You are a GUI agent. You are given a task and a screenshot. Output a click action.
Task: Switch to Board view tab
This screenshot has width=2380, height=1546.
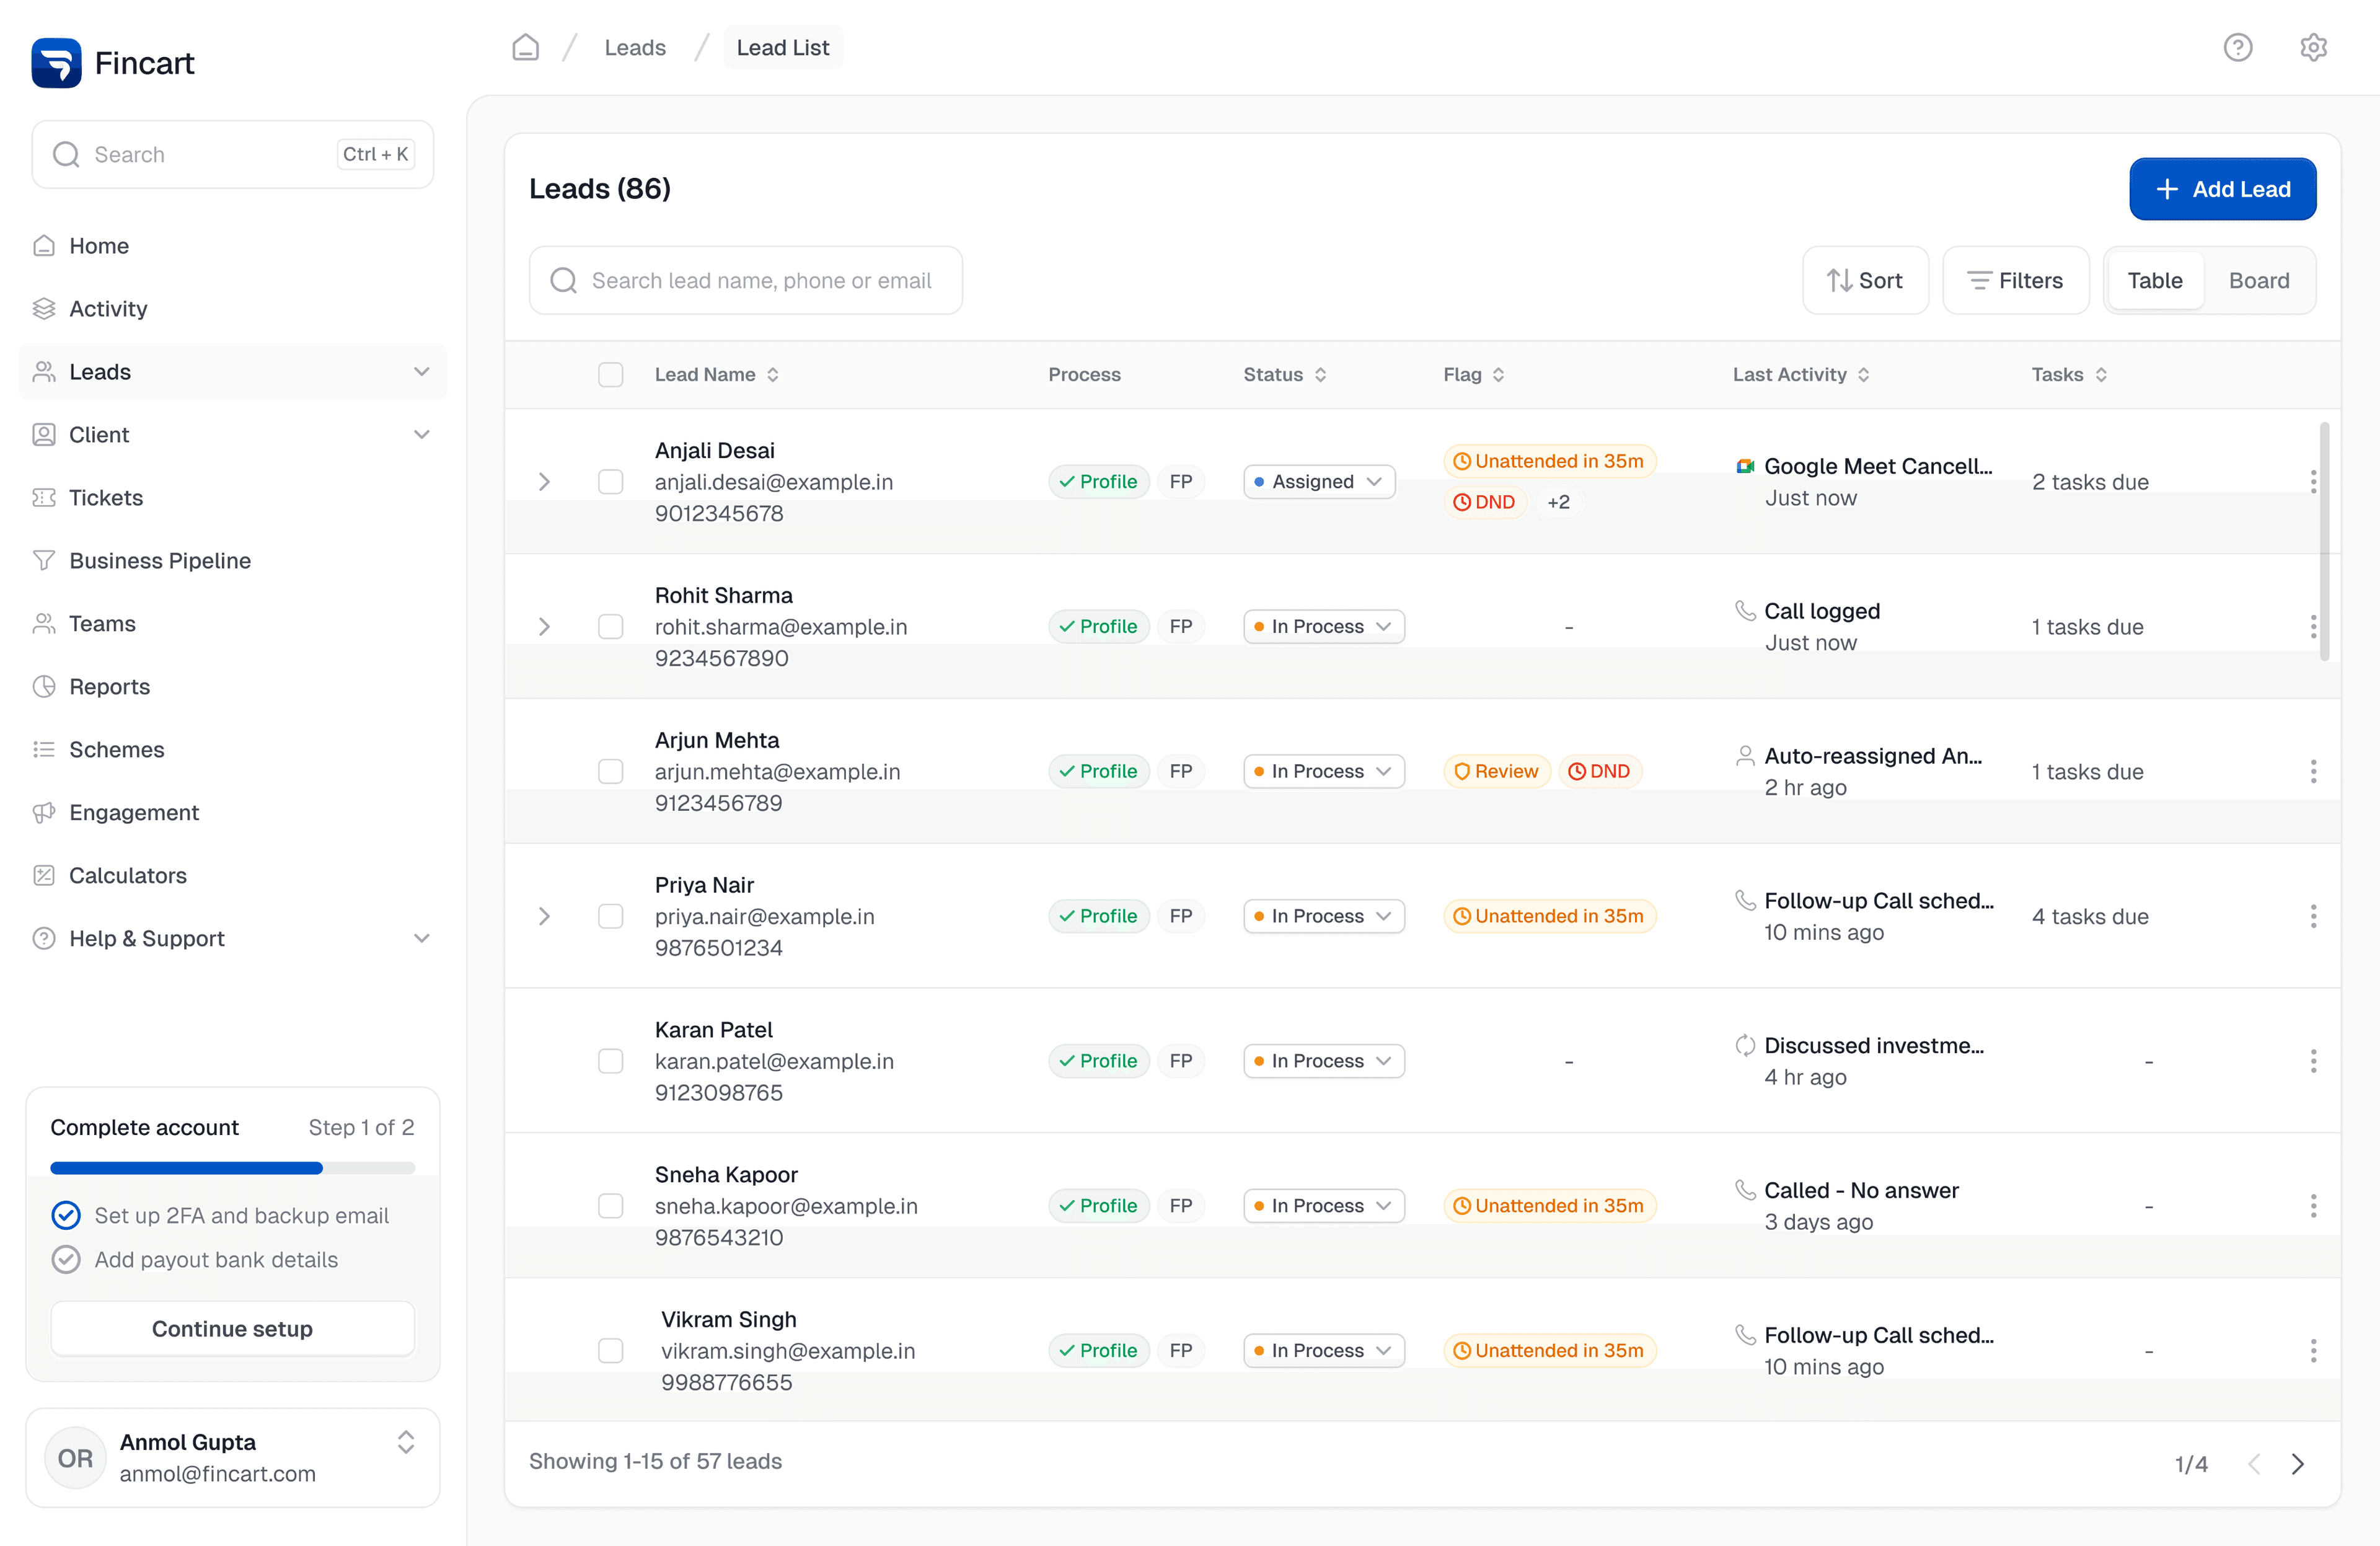coord(2258,281)
